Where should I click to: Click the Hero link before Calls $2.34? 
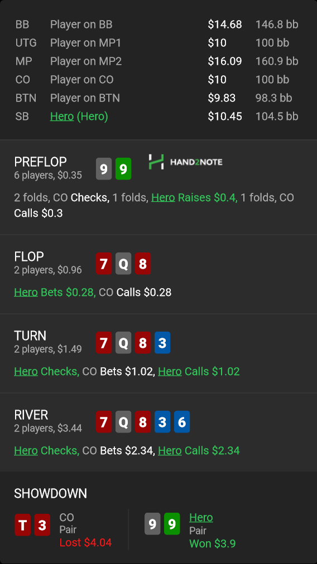170,450
